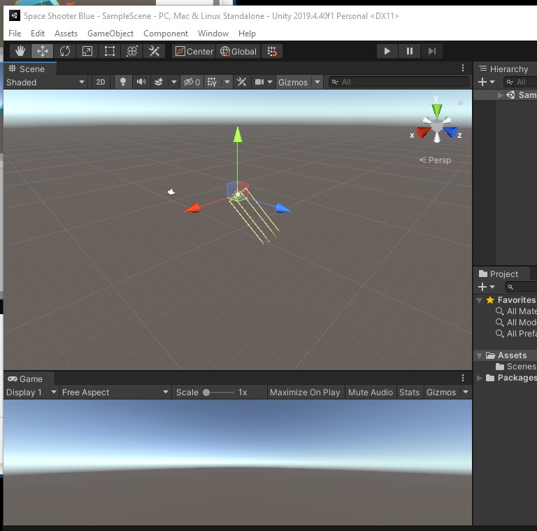Click the green Y move arrow handle
537x531 pixels.
[x=238, y=134]
